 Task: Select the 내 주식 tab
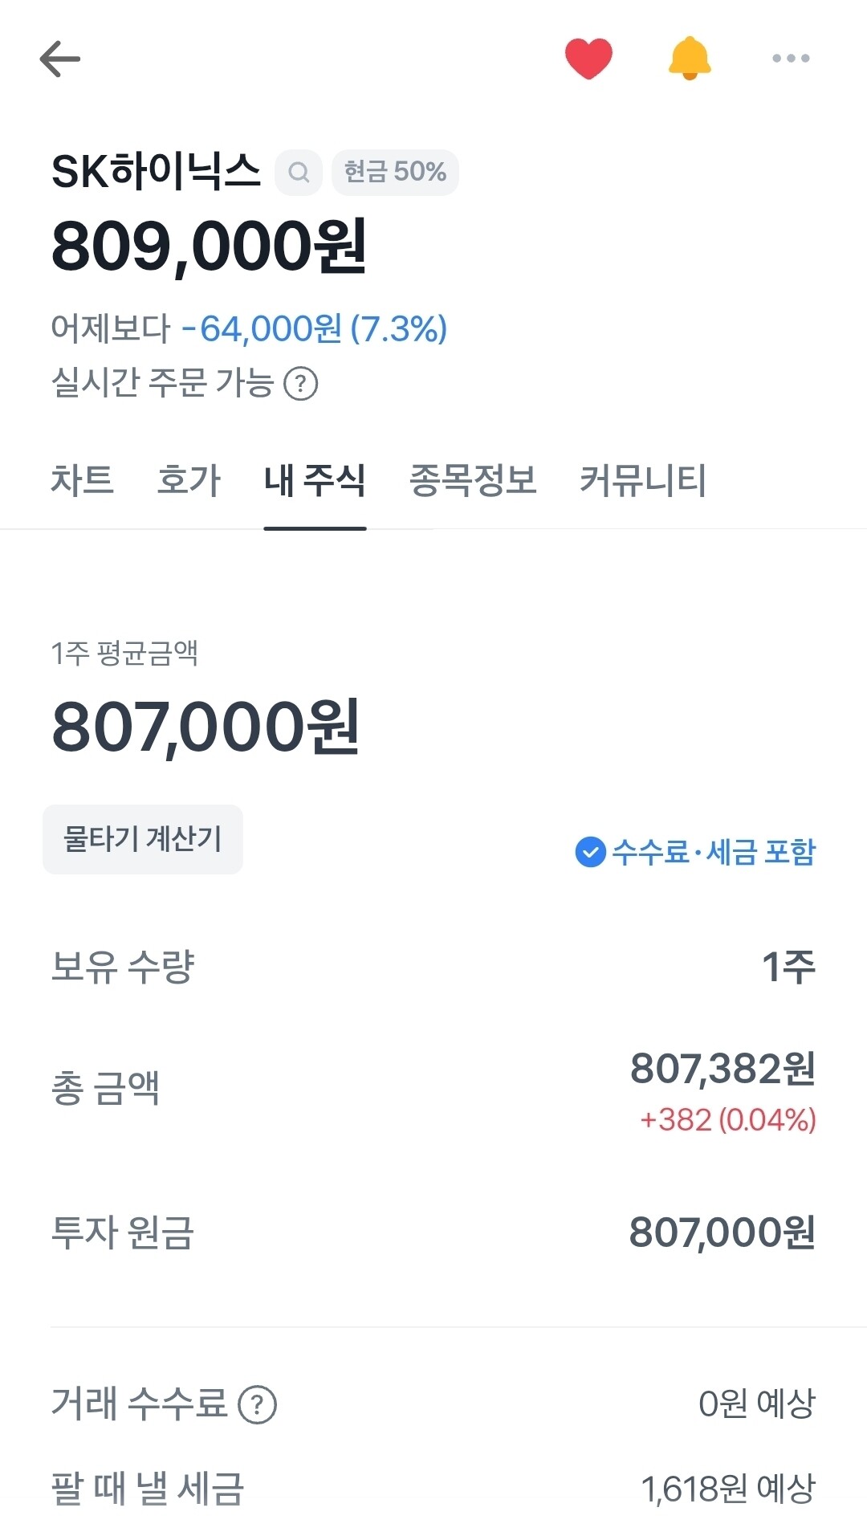tap(315, 480)
